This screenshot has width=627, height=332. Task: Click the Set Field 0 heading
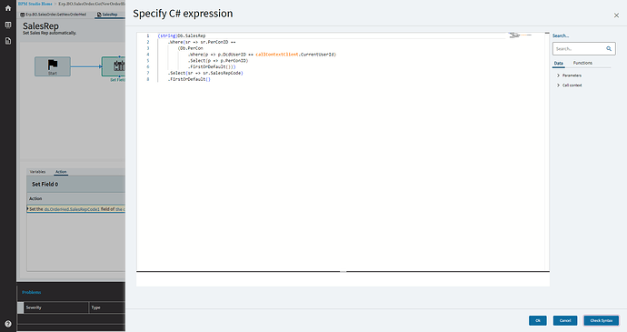coord(45,185)
